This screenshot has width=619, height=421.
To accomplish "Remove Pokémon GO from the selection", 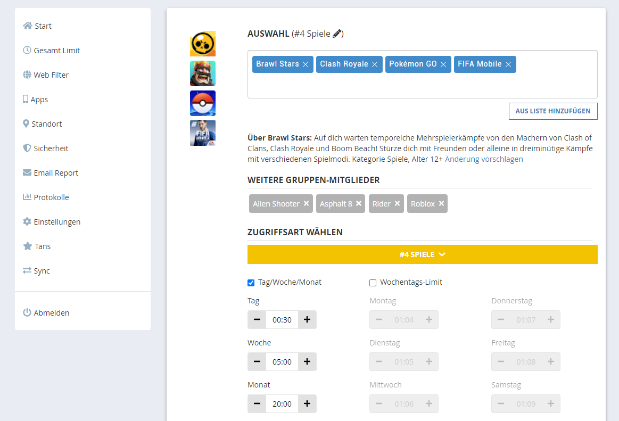I will tap(443, 64).
